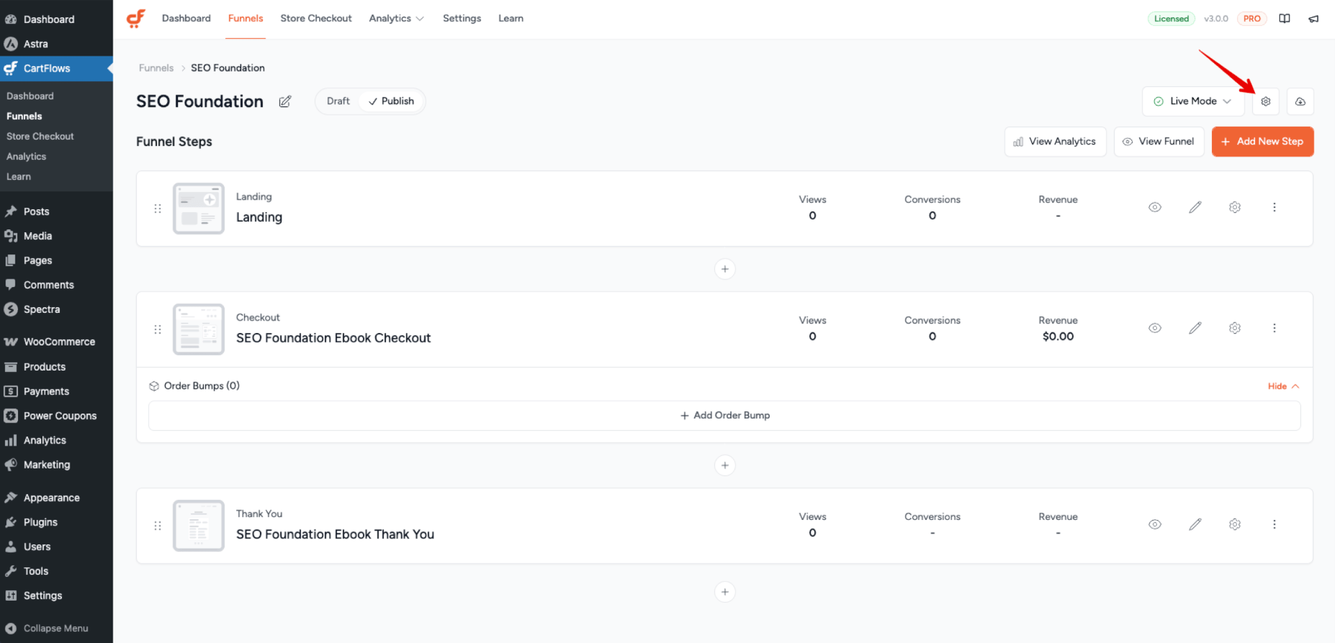Click the "$0.00" revenue value
Screen dimensions: 1335x643
tap(1058, 336)
